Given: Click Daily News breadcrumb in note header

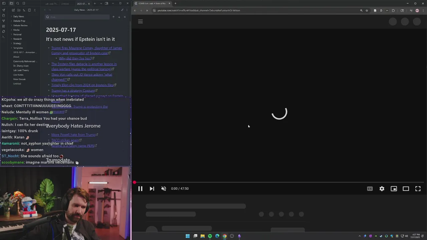Looking at the screenshot, I should pos(79,10).
